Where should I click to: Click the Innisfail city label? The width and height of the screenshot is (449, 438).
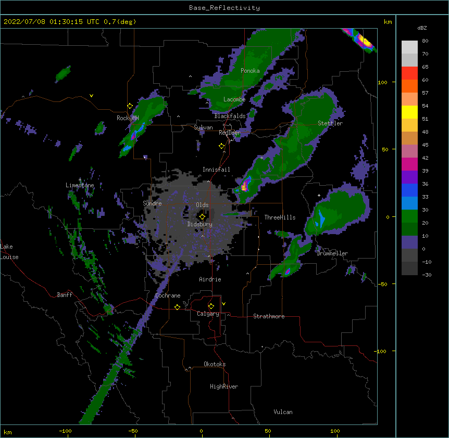pos(216,170)
